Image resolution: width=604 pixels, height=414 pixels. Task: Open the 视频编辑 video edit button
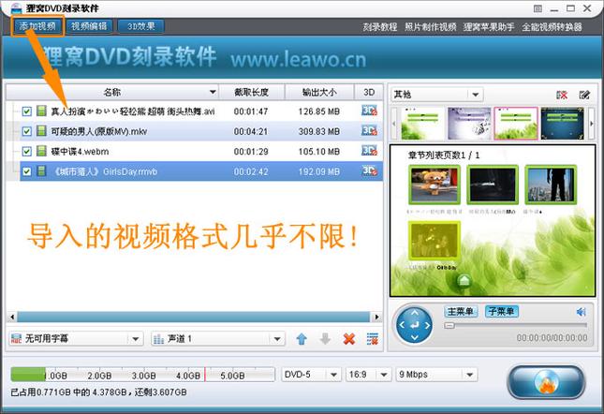point(89,26)
